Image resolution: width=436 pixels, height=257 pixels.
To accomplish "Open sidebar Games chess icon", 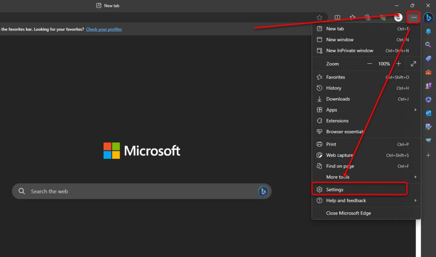I will tap(428, 86).
